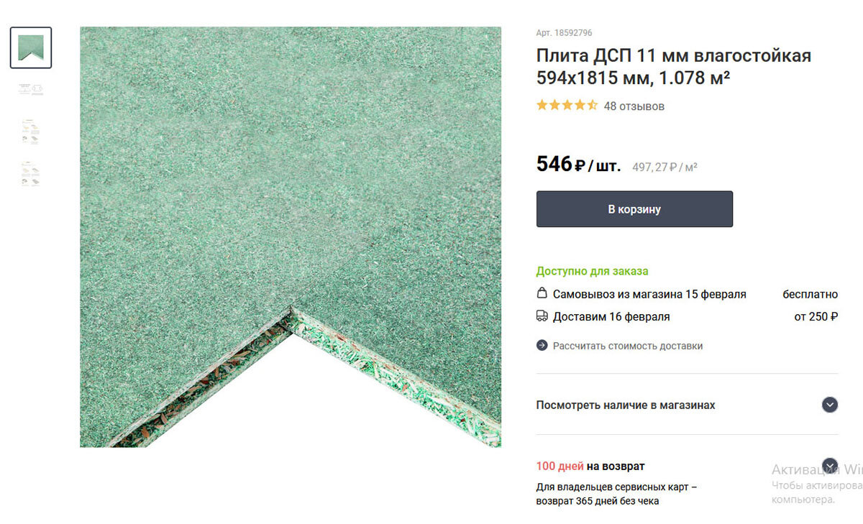Click the bag icon beside Самовывоз
This screenshot has height=524, width=863.
click(x=542, y=293)
